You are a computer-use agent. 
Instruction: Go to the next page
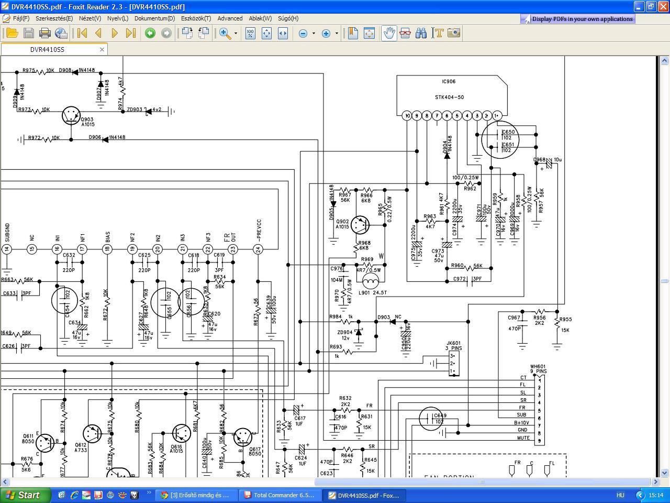pos(115,33)
